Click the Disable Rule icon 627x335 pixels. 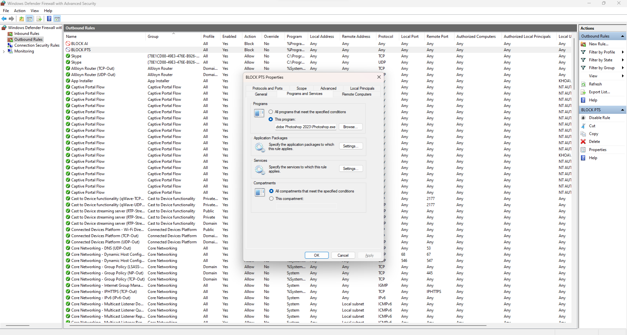(583, 118)
